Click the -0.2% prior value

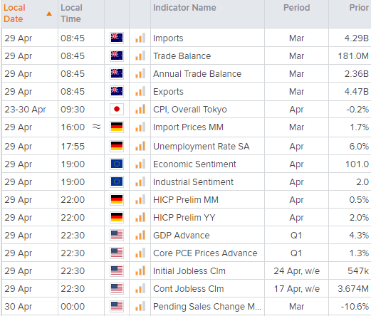(x=357, y=110)
